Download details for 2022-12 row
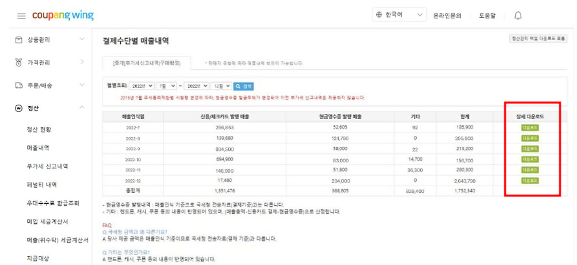Image resolution: width=577 pixels, height=265 pixels. (530, 181)
